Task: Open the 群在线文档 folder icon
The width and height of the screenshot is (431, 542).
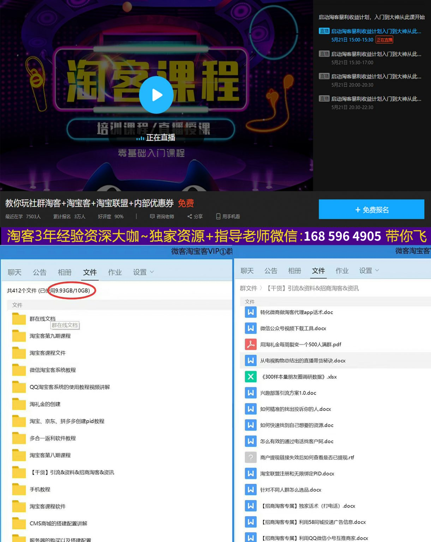Action: 19,319
